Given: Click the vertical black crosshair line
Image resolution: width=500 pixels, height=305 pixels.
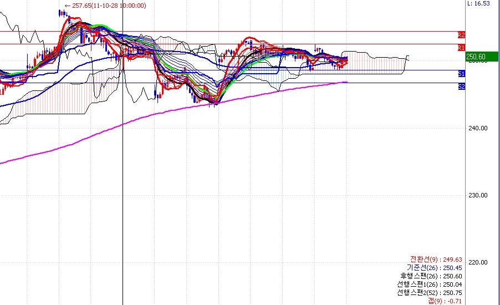Looking at the screenshot, I should [x=123, y=191].
